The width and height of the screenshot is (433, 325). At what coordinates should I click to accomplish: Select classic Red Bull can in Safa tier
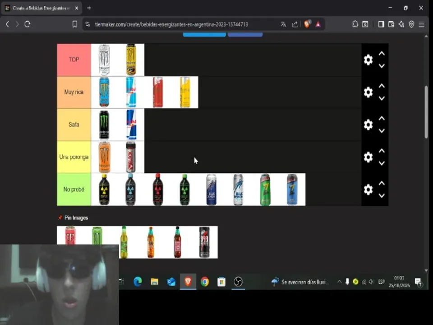[x=131, y=125]
